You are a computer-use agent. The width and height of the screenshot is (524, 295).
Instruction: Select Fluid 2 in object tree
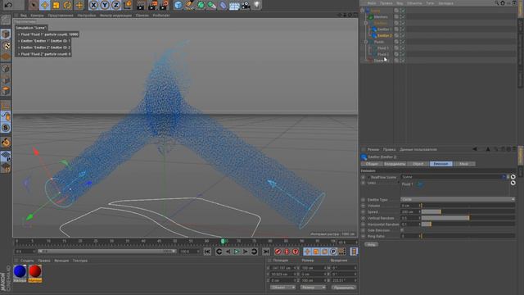pos(383,54)
